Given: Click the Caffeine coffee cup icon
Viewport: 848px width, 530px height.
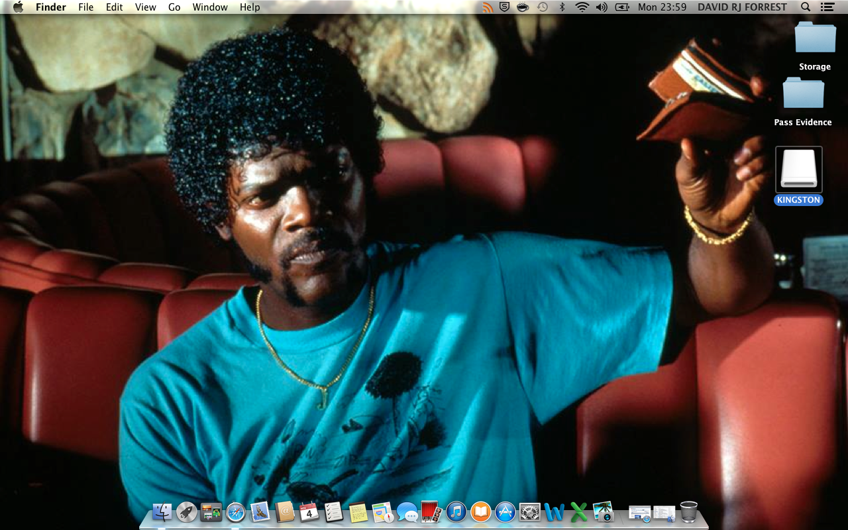Looking at the screenshot, I should (523, 7).
